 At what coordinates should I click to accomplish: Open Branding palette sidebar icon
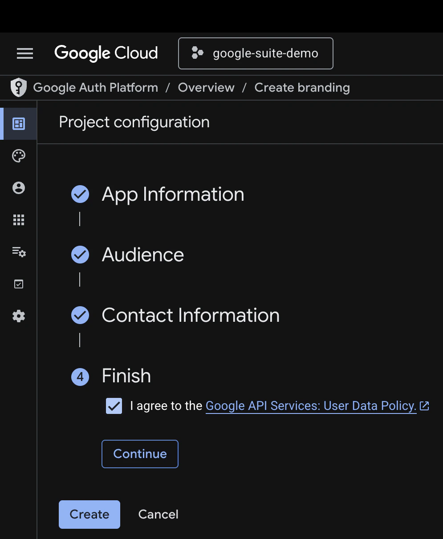tap(19, 156)
